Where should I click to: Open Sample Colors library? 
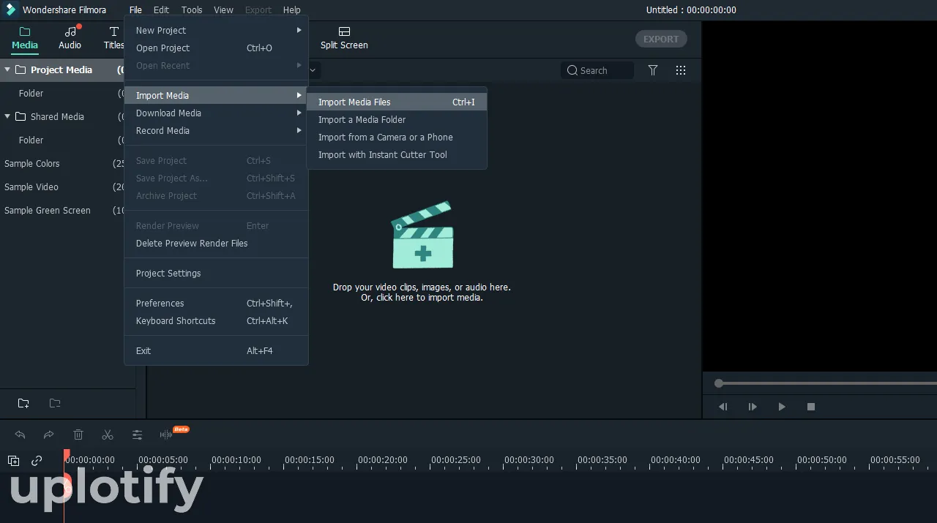coord(32,164)
